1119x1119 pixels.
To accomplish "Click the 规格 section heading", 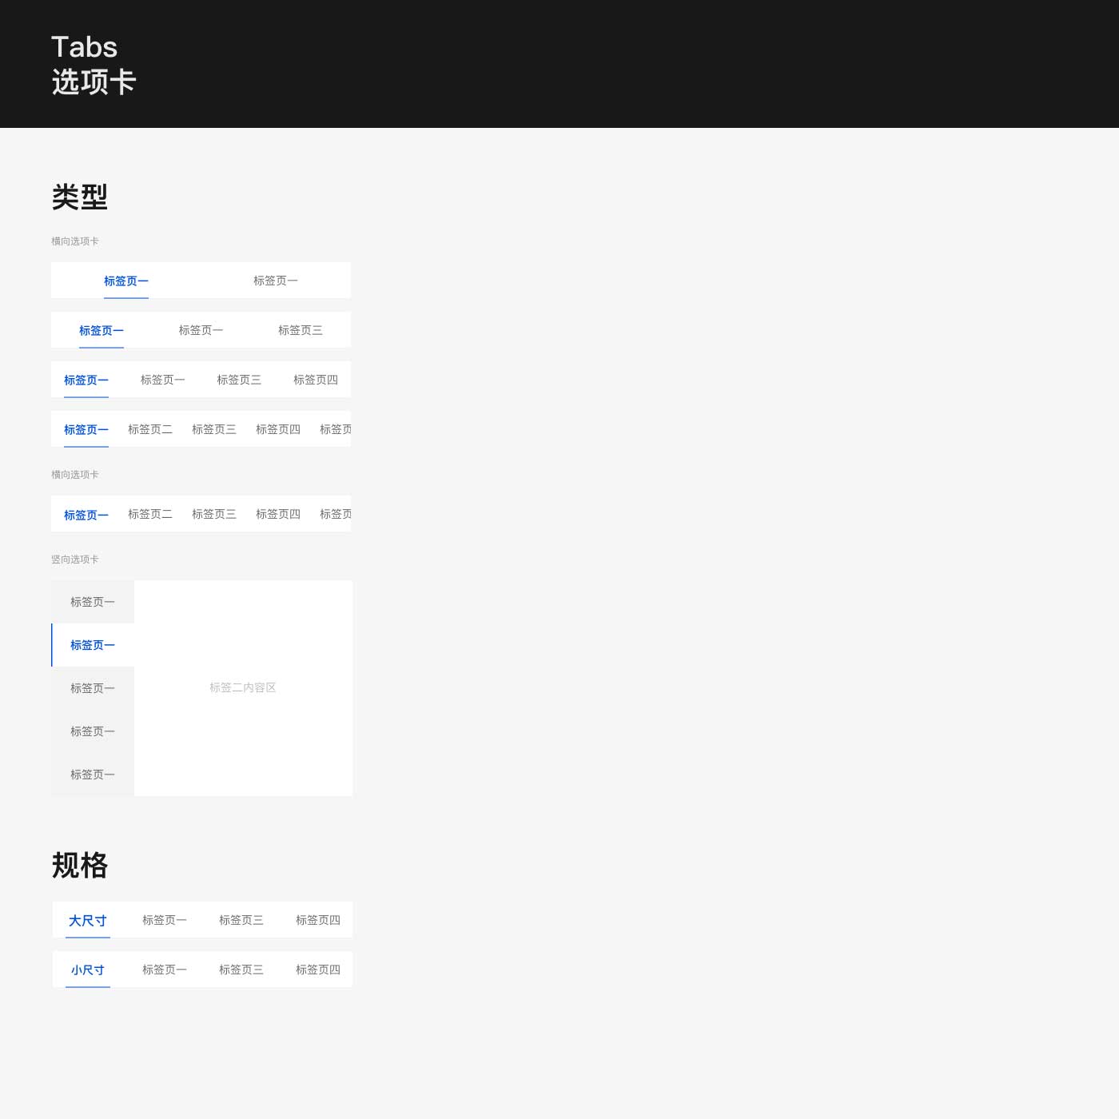I will click(80, 866).
